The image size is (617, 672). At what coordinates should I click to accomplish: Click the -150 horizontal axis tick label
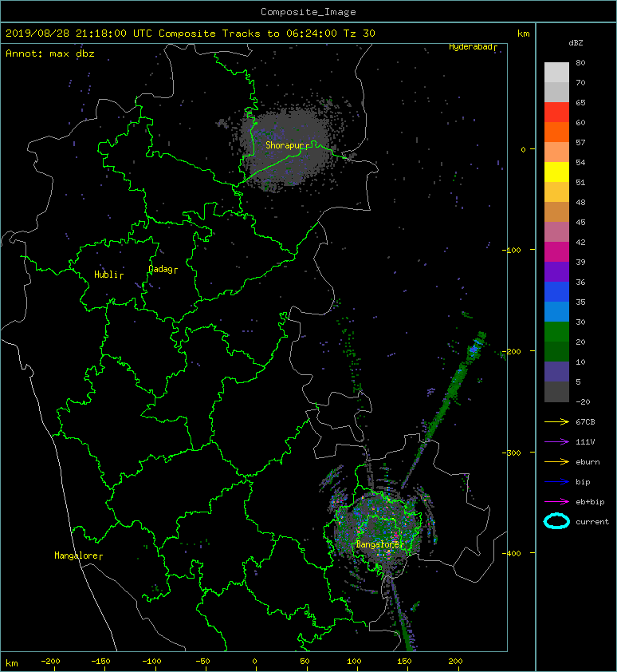click(100, 662)
